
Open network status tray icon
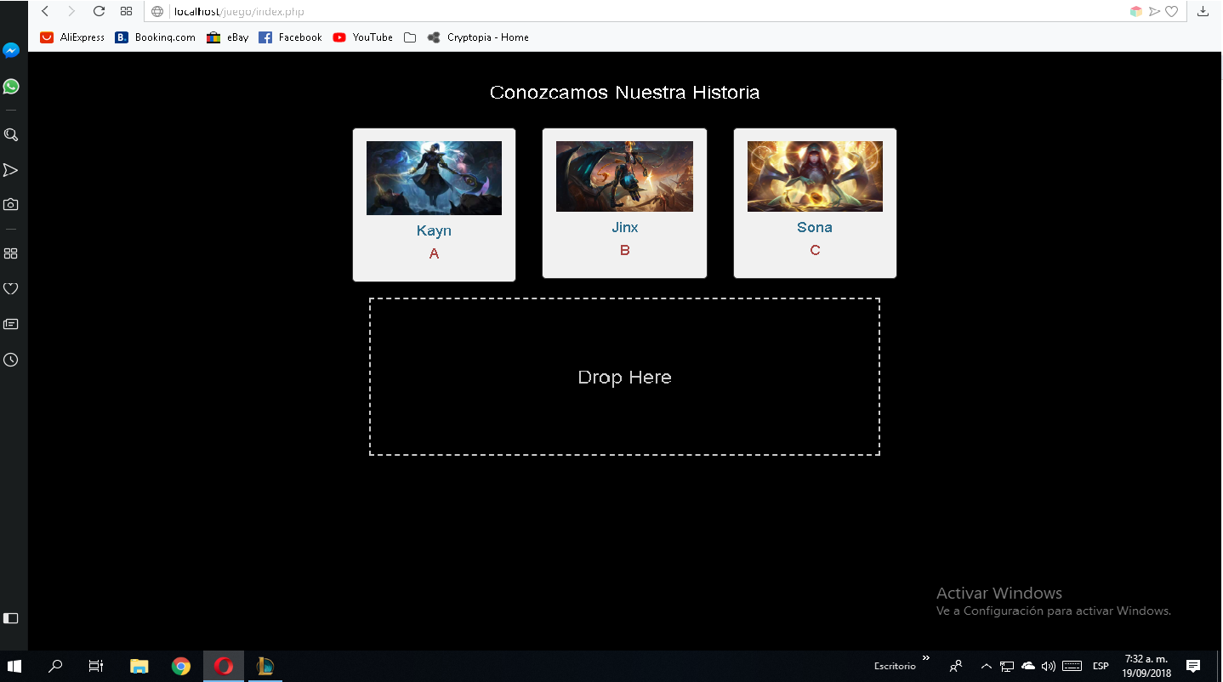coord(1007,666)
